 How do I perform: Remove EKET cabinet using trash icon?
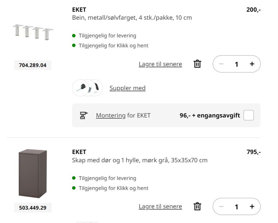tap(197, 207)
